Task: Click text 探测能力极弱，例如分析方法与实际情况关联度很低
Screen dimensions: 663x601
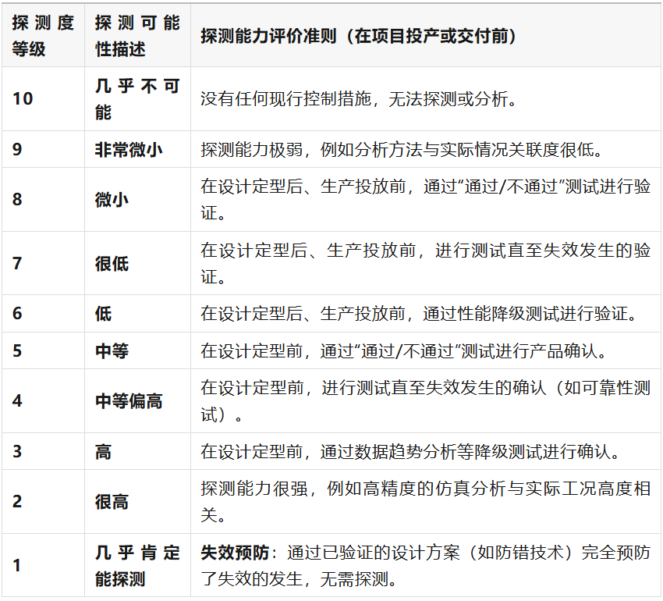Action: pyautogui.click(x=397, y=149)
